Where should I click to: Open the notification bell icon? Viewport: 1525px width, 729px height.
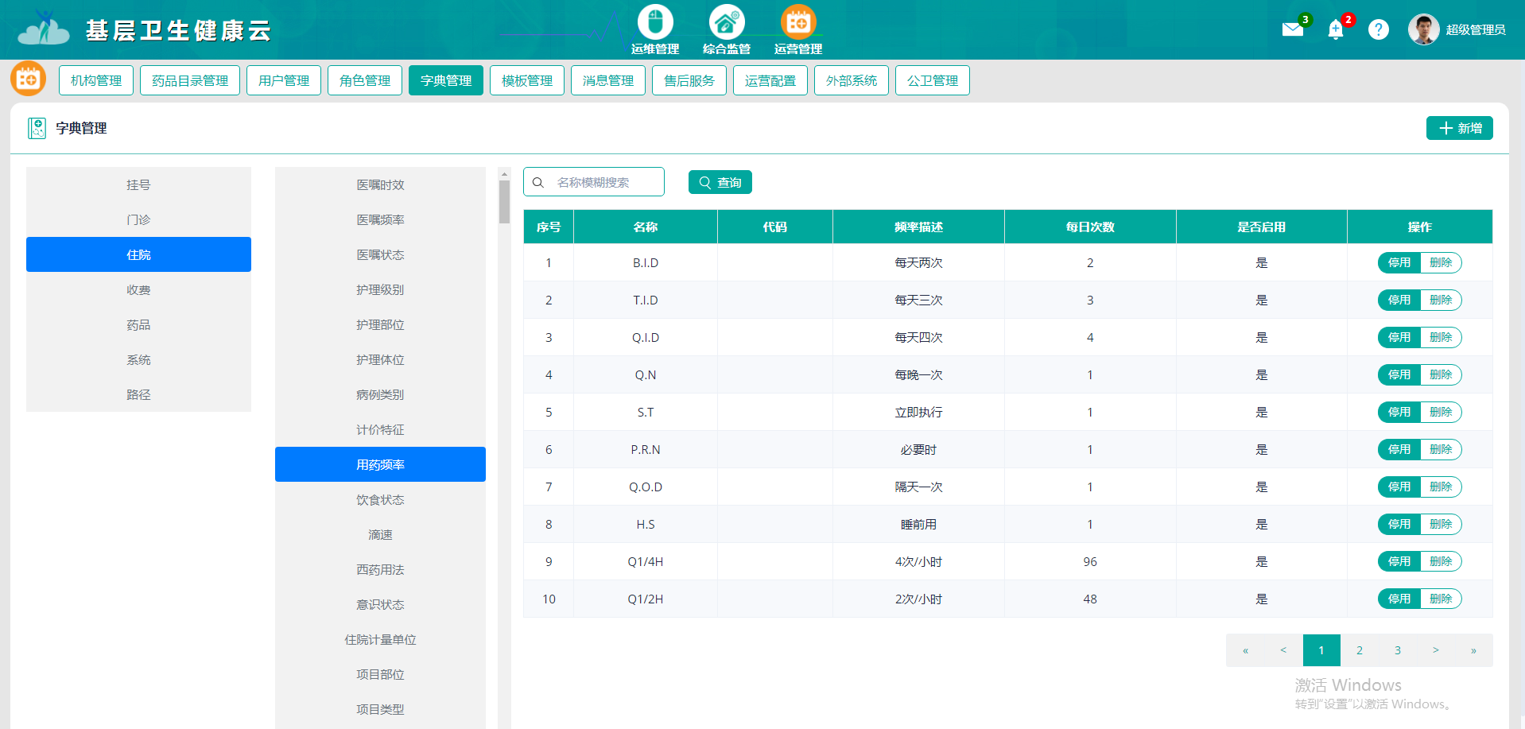point(1336,30)
